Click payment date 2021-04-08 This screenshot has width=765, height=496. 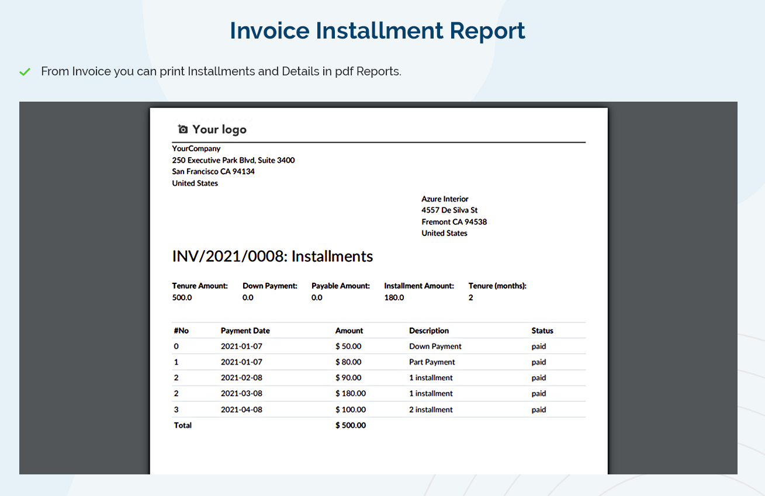coord(241,410)
